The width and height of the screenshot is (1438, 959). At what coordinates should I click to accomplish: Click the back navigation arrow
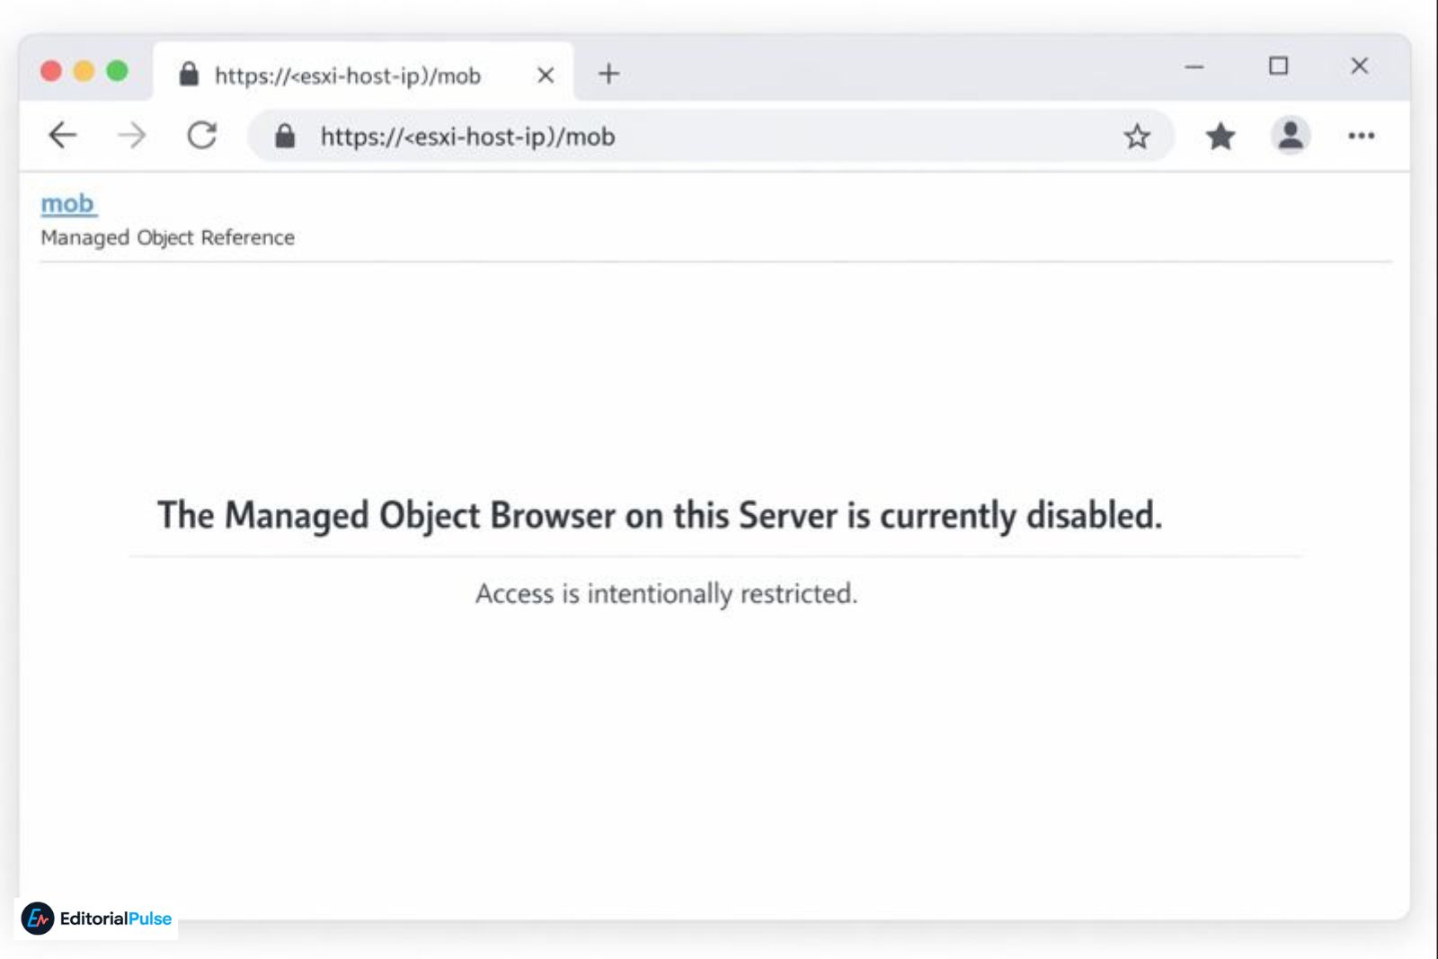point(62,136)
